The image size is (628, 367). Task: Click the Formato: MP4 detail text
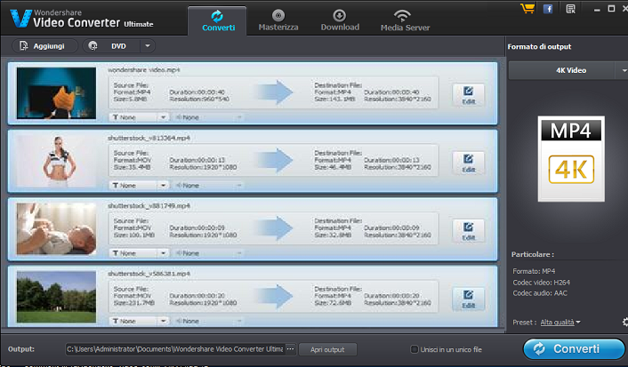(534, 271)
